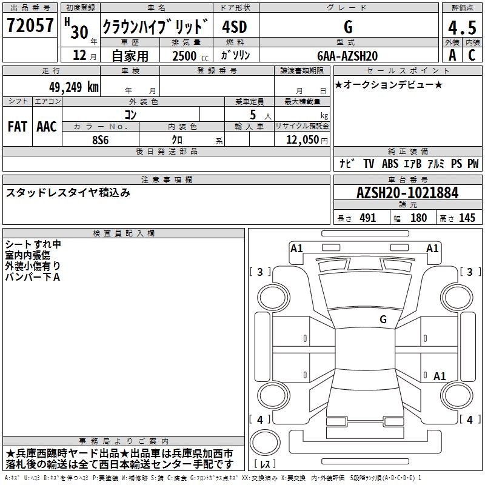The image size is (485, 485).
Task: Click the rear-right wheel in diagram
Action: pos(457,395)
